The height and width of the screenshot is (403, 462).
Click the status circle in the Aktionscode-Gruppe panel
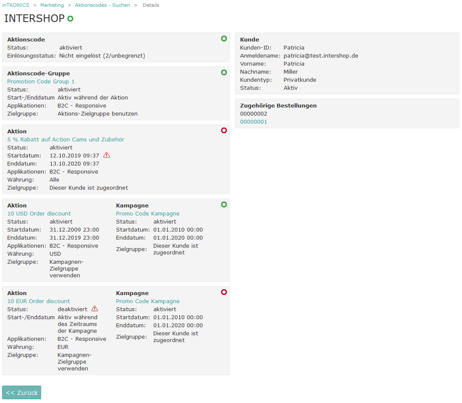[x=224, y=72]
